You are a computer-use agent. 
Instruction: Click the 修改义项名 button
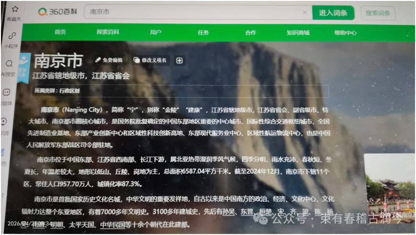(x=150, y=60)
